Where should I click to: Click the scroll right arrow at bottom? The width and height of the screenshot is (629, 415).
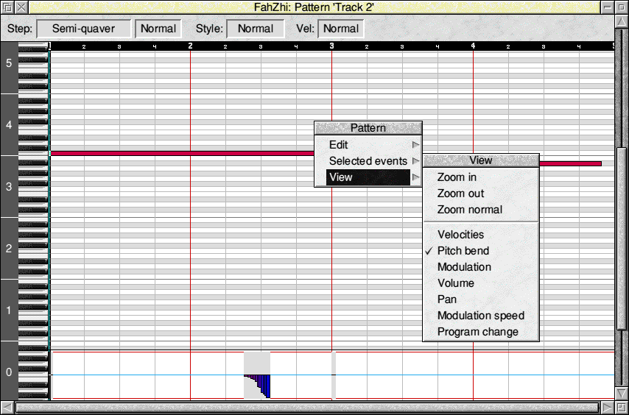tap(607, 407)
